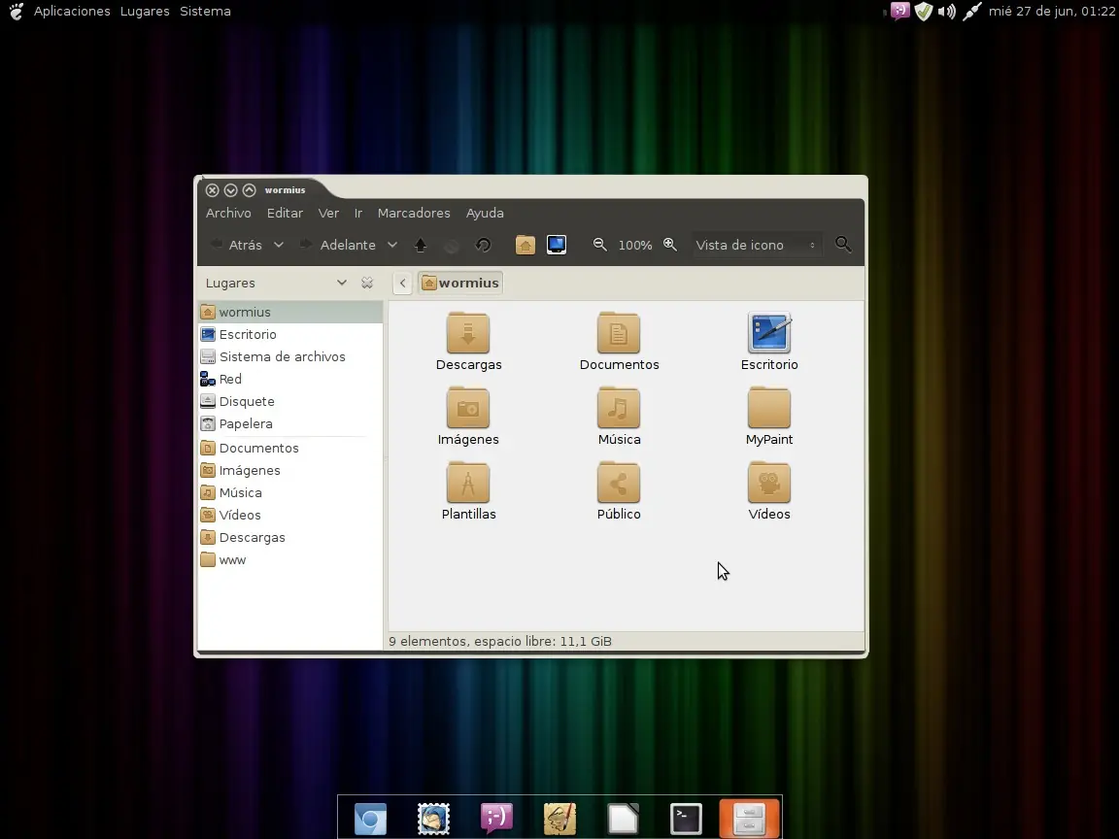1119x839 pixels.
Task: Open the Lugares sidebar selector dropdown
Action: coord(342,283)
